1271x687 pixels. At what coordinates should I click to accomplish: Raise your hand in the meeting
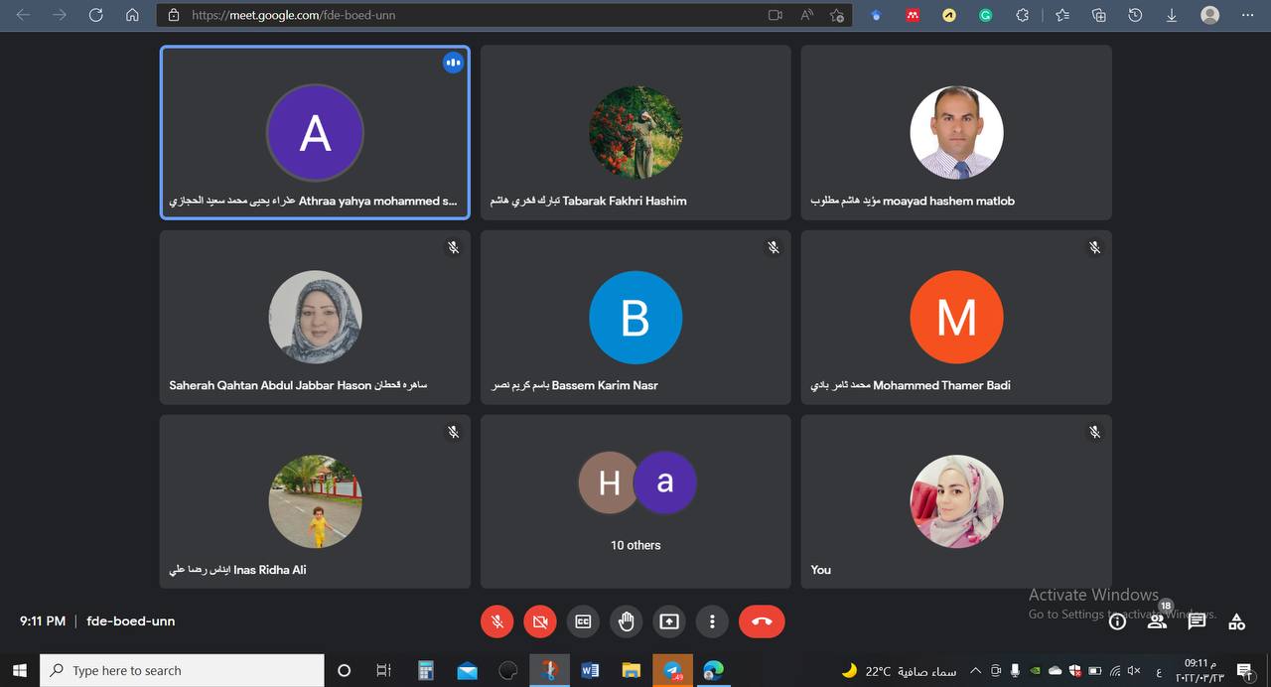click(627, 621)
